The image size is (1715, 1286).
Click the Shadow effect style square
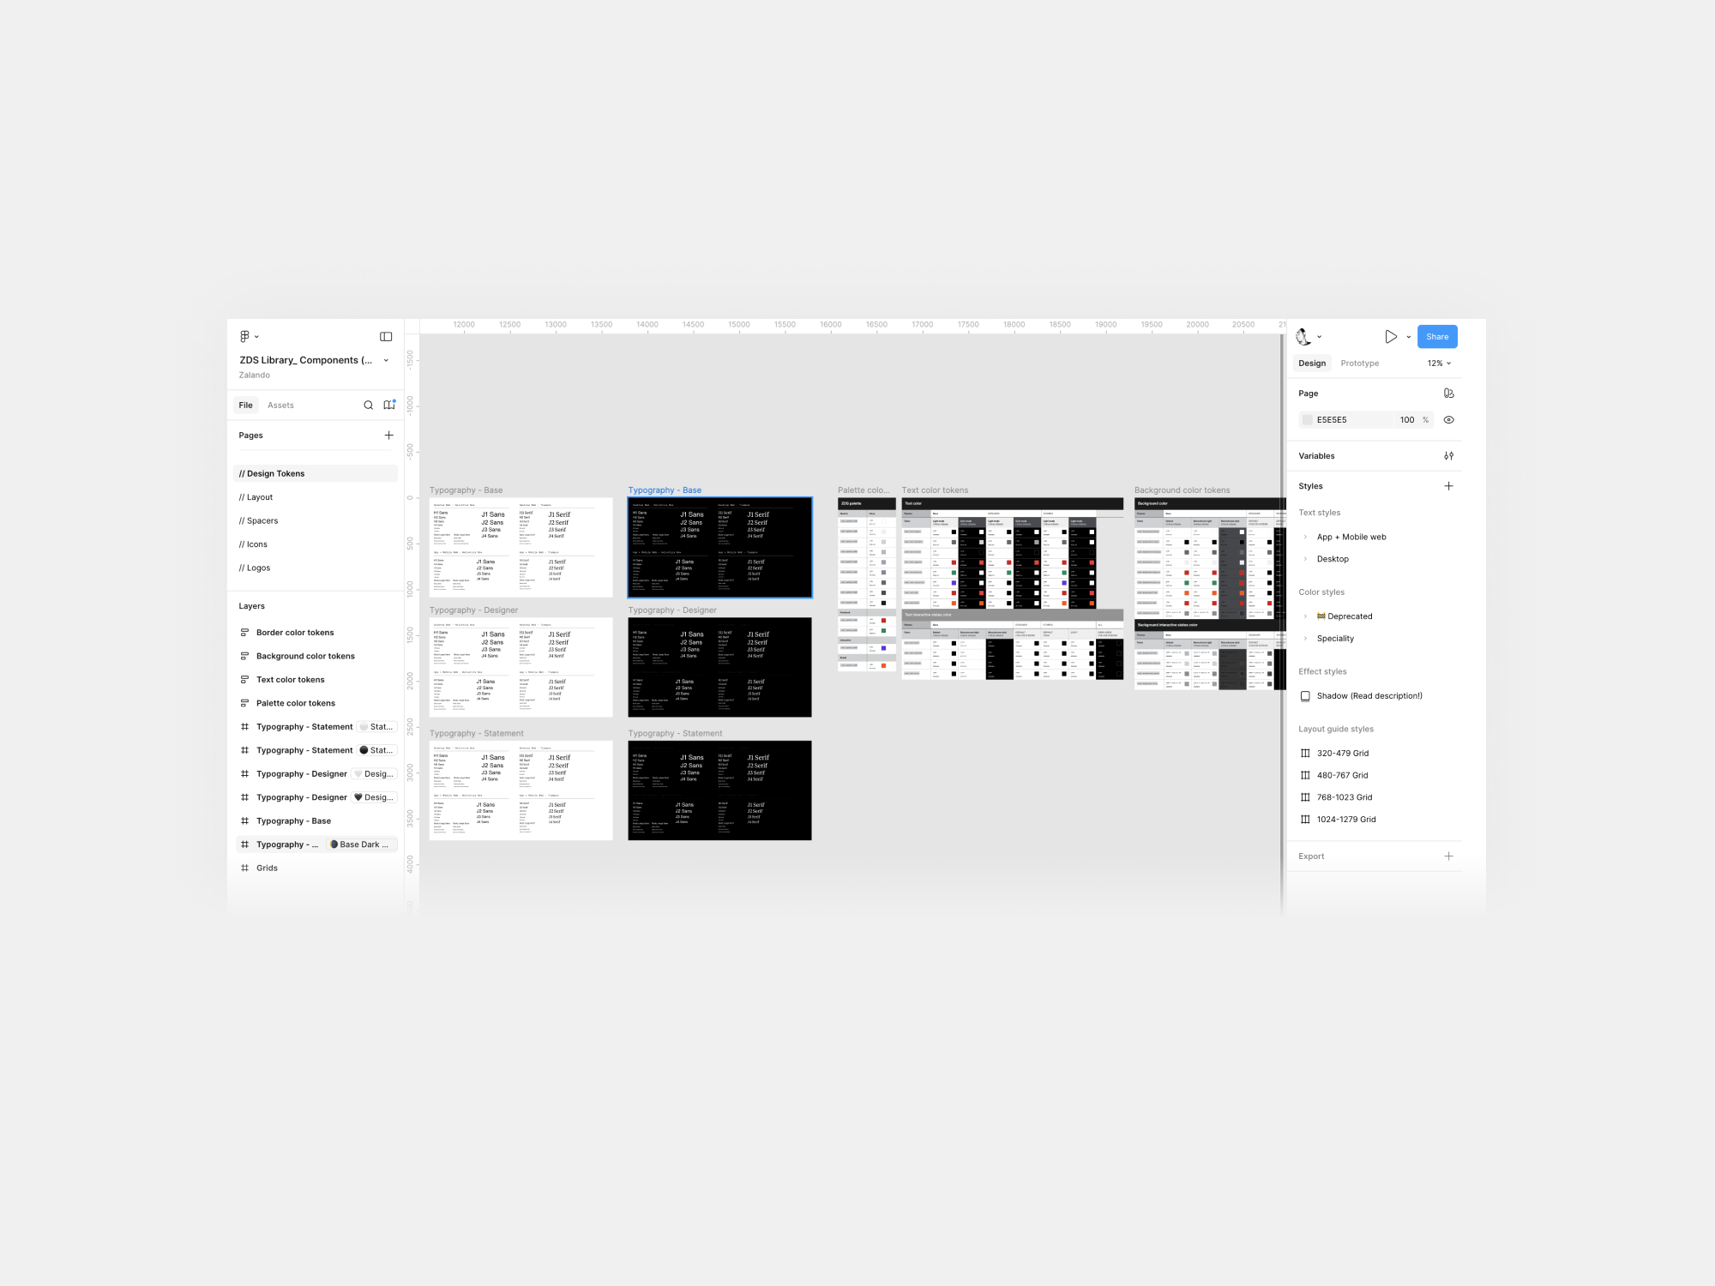pyautogui.click(x=1305, y=696)
